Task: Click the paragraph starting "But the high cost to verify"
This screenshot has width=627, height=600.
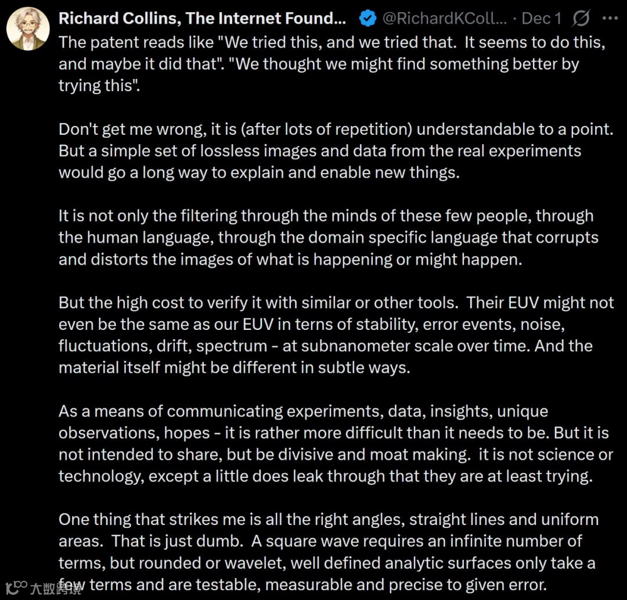Action: point(336,335)
